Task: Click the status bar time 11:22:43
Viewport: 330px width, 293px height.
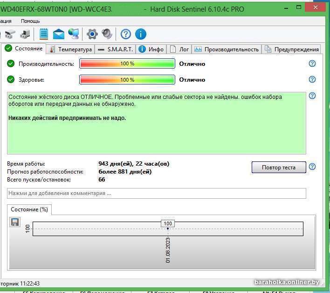Action: coord(30,284)
